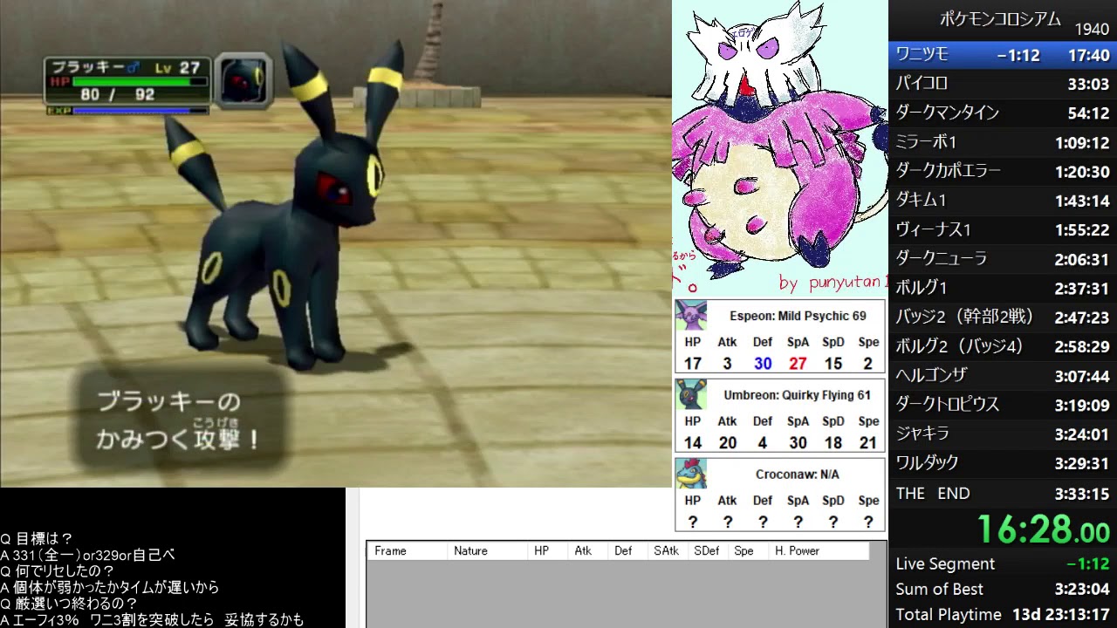This screenshot has height=628, width=1117.
Task: Click the Espeon: Mild Psychic 69 heading
Action: 798,316
